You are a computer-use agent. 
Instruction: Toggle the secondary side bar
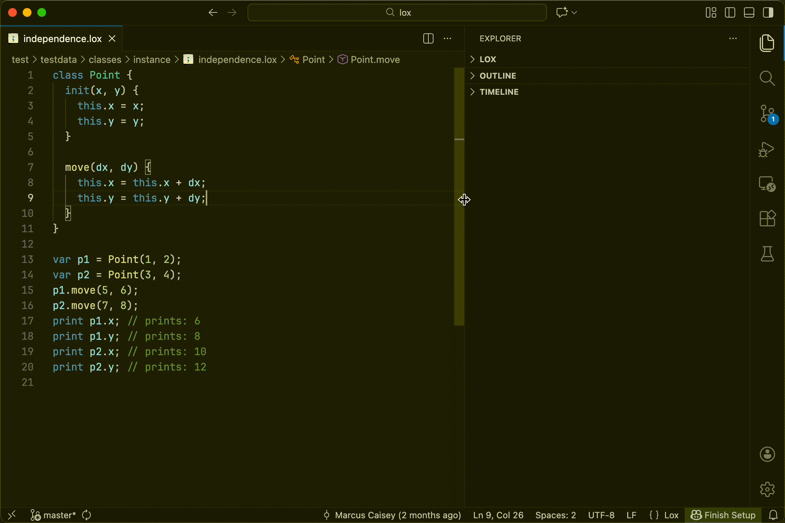(x=768, y=12)
